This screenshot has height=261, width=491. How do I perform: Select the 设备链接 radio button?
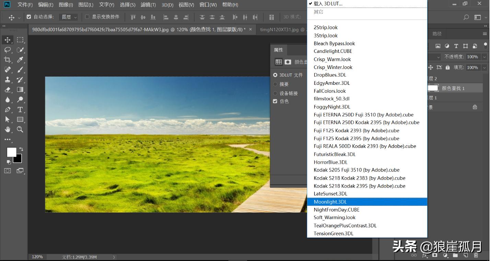[x=275, y=93]
